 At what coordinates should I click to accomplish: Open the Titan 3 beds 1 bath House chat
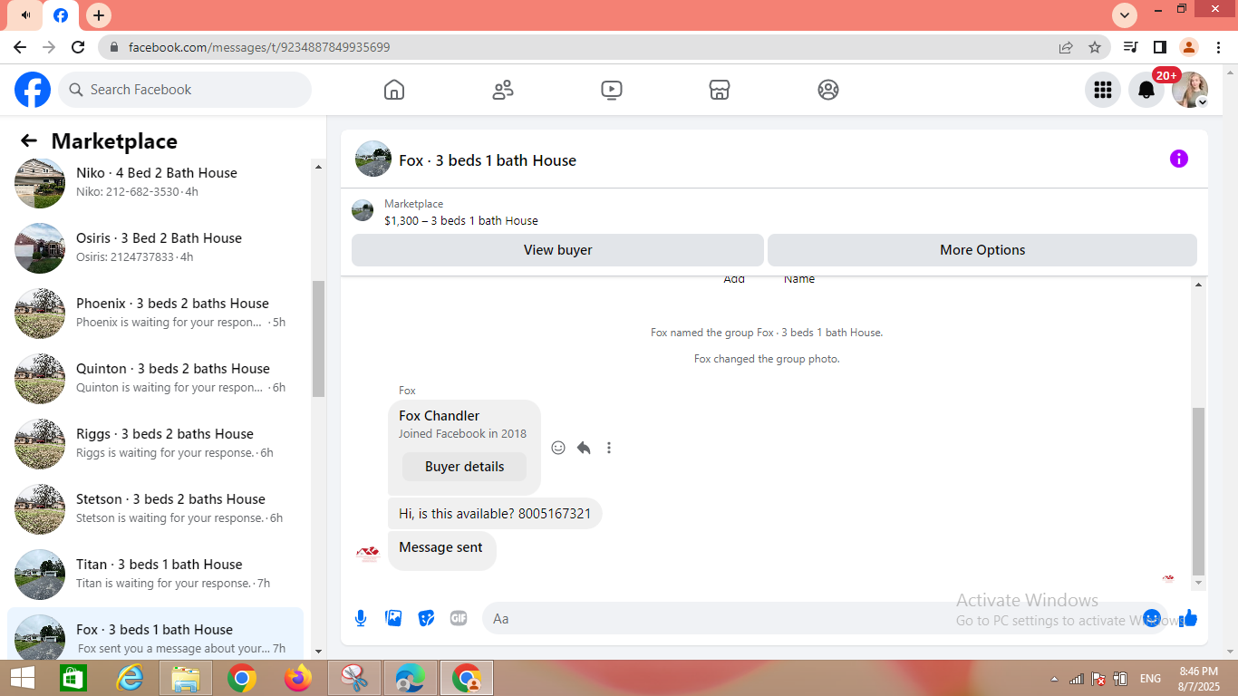155,574
